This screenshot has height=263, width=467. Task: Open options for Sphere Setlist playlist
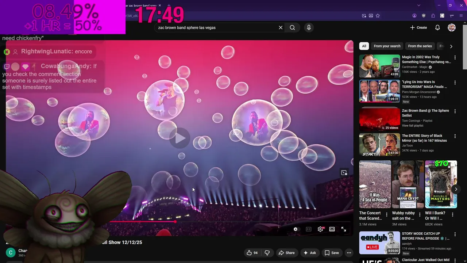[455, 111]
